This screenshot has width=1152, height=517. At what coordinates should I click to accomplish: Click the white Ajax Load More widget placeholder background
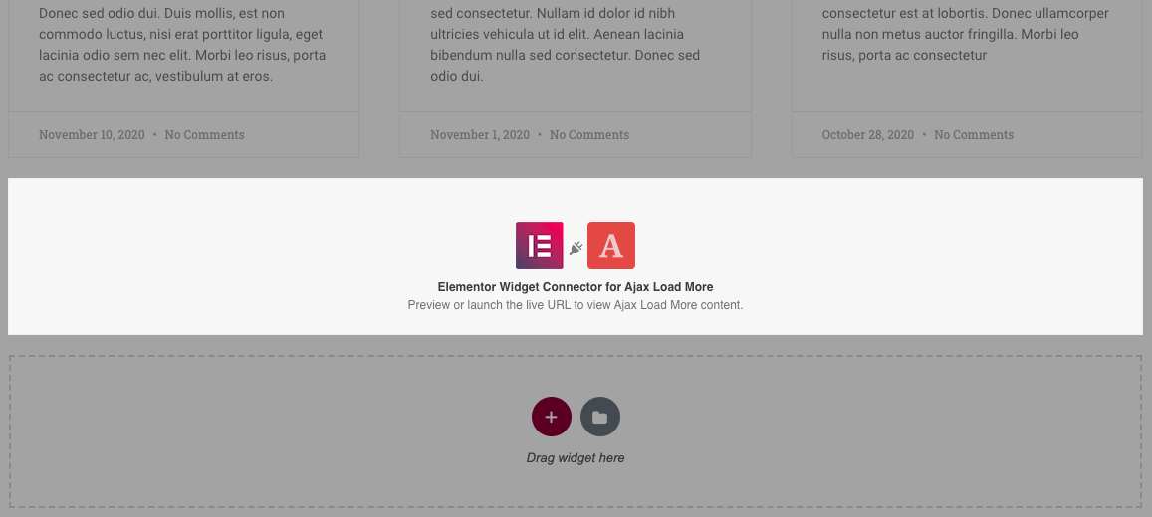[220, 257]
